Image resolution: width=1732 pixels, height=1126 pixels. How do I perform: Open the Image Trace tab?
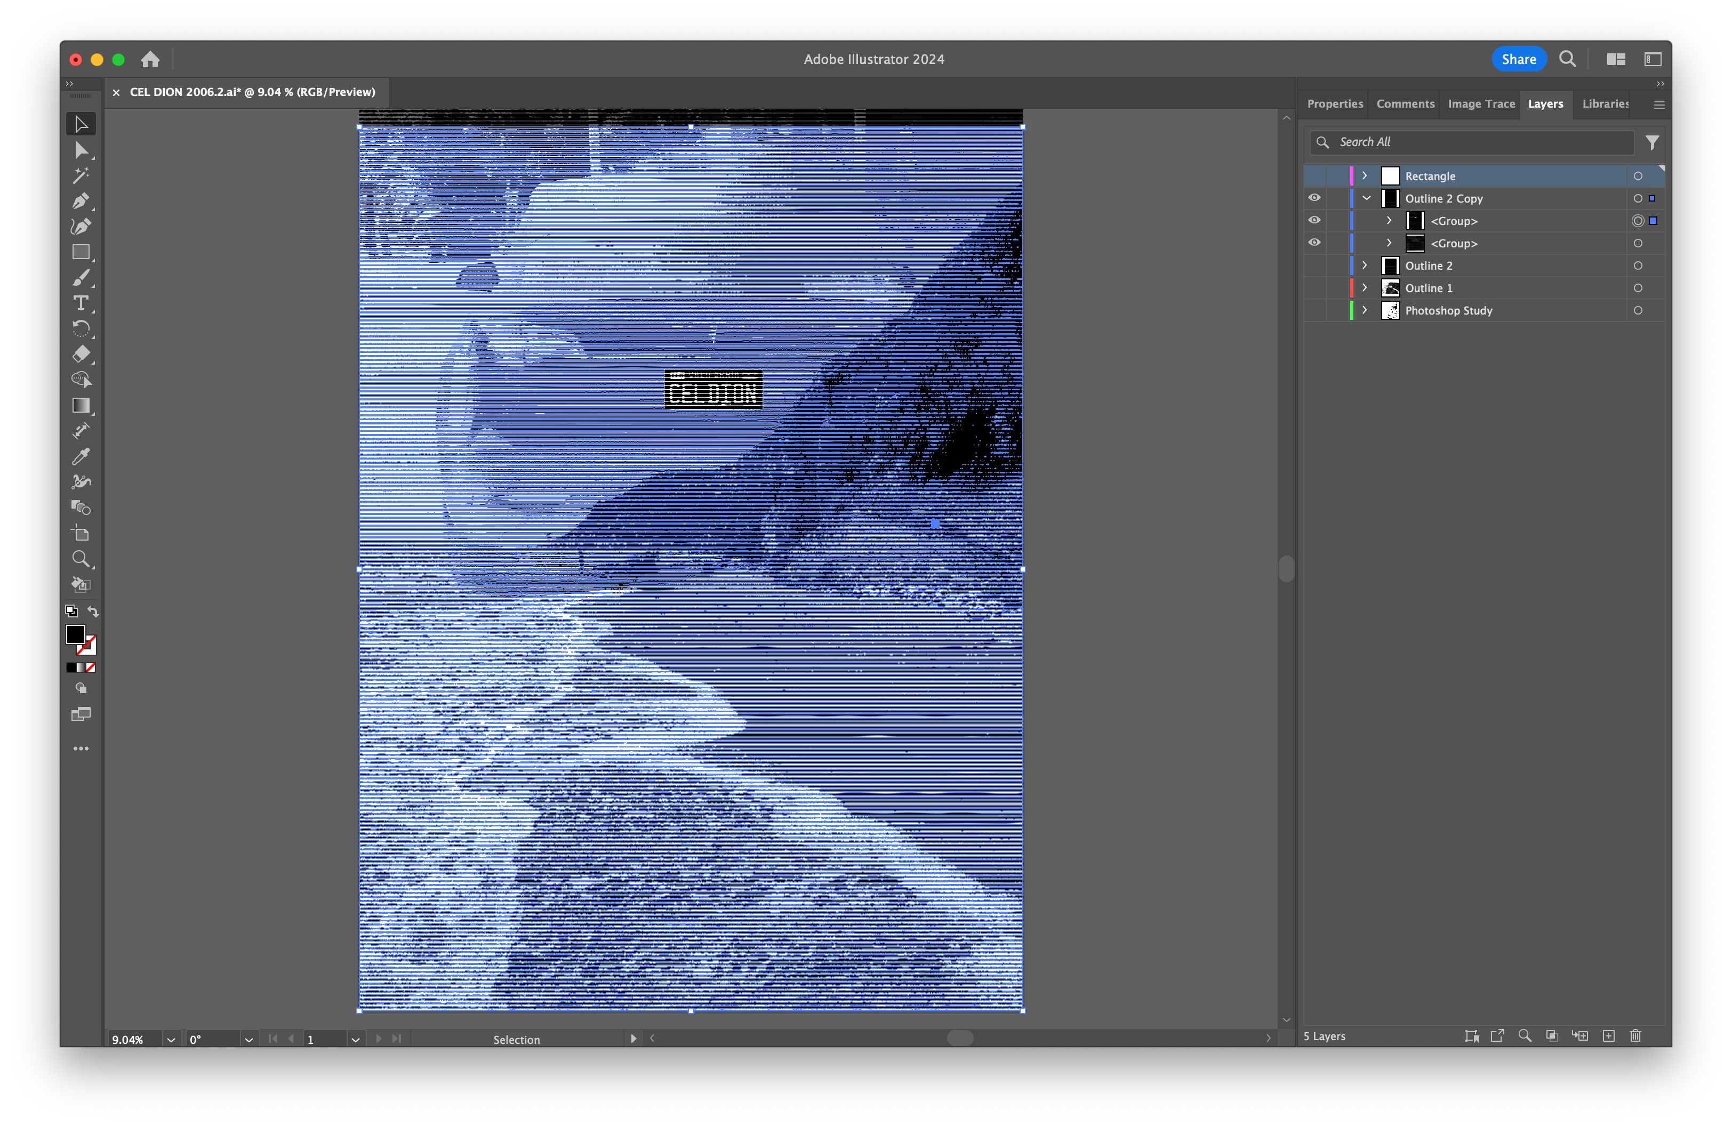[x=1481, y=104]
